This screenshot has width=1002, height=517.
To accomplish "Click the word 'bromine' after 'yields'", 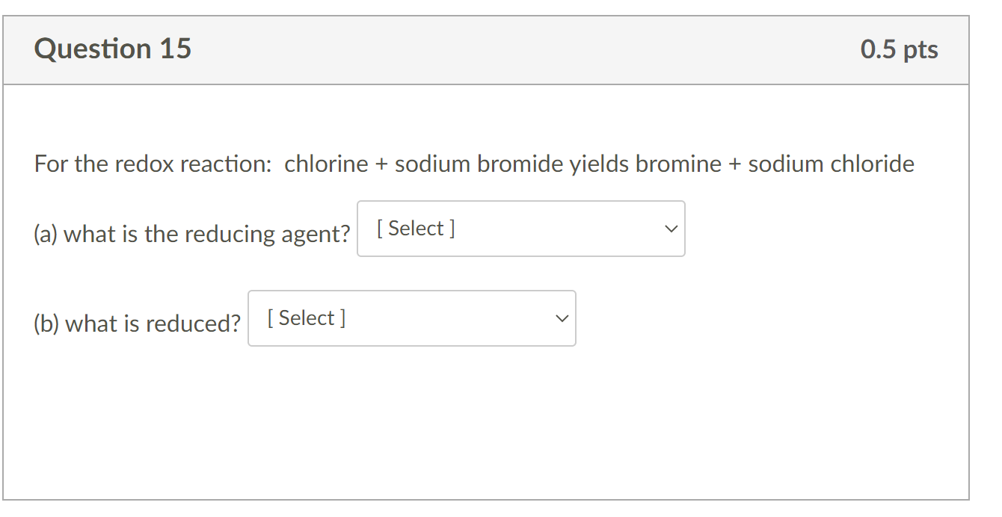I will coord(678,164).
